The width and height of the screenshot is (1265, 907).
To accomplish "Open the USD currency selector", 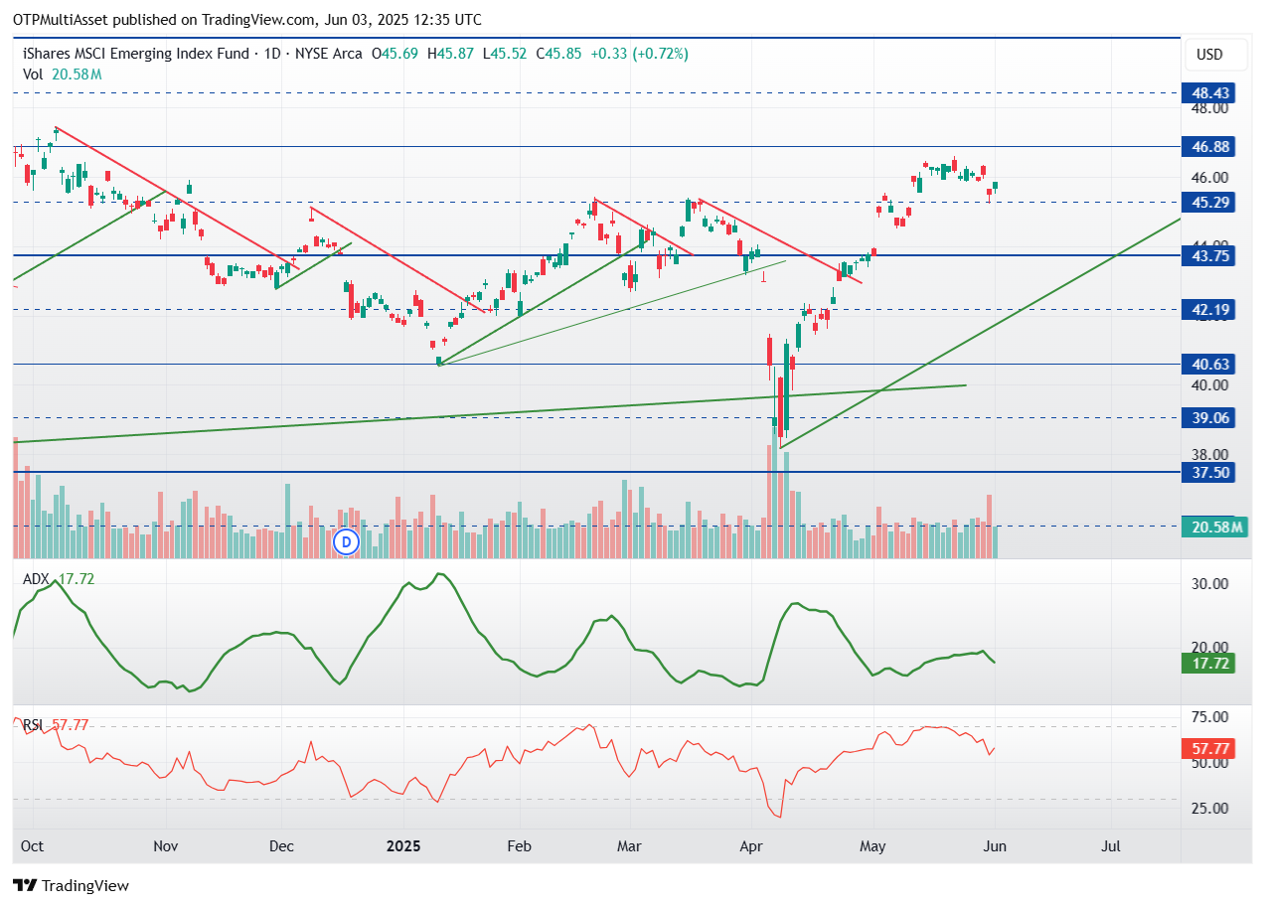I will (1209, 54).
